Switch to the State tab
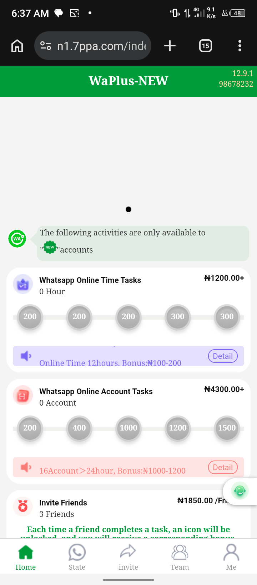257x585 pixels. tap(77, 558)
